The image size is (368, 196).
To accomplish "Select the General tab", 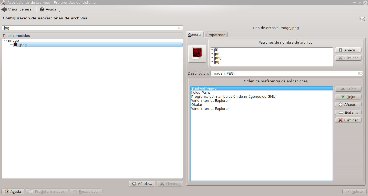I will [195, 34].
